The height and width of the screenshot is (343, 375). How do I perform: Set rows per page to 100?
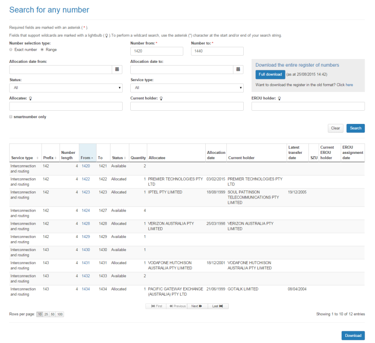coord(60,314)
